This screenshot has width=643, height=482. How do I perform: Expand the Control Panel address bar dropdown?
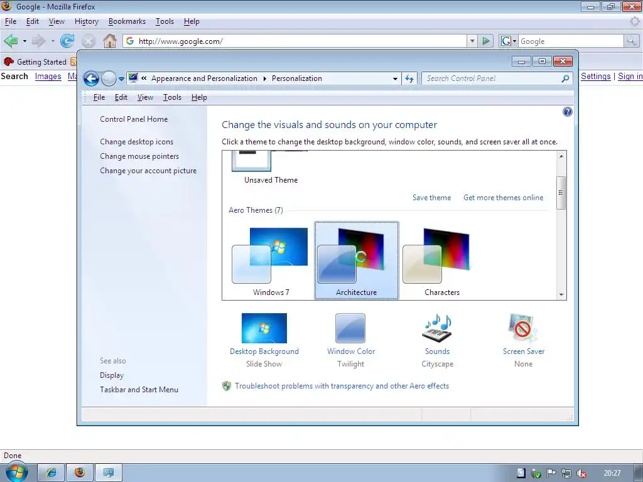pos(395,78)
